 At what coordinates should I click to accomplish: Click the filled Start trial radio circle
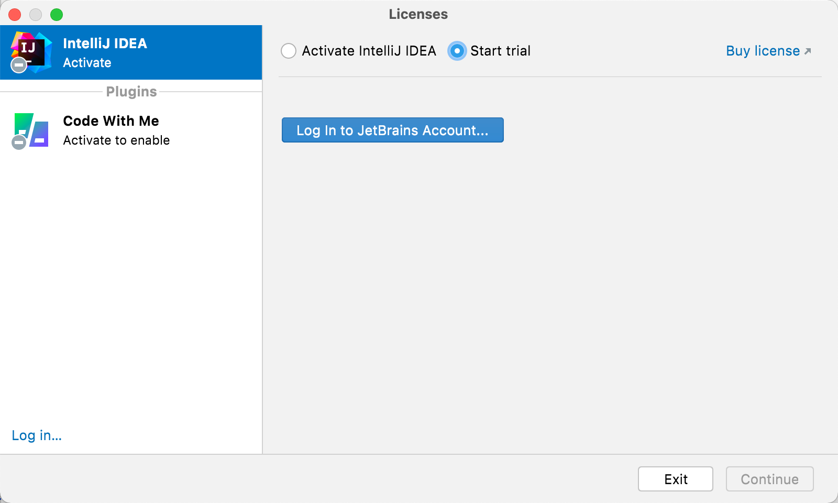click(x=457, y=51)
